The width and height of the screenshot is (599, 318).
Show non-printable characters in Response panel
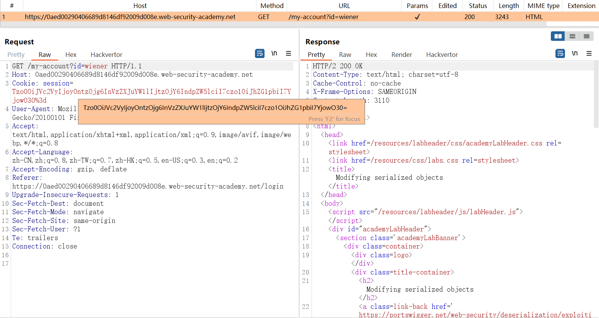[x=575, y=53]
